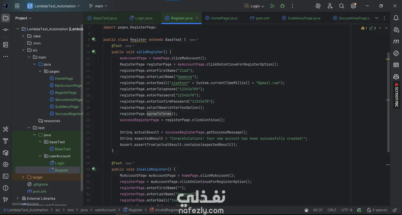
Task: Open the Copilot chat icon on right strip
Action: click(396, 77)
